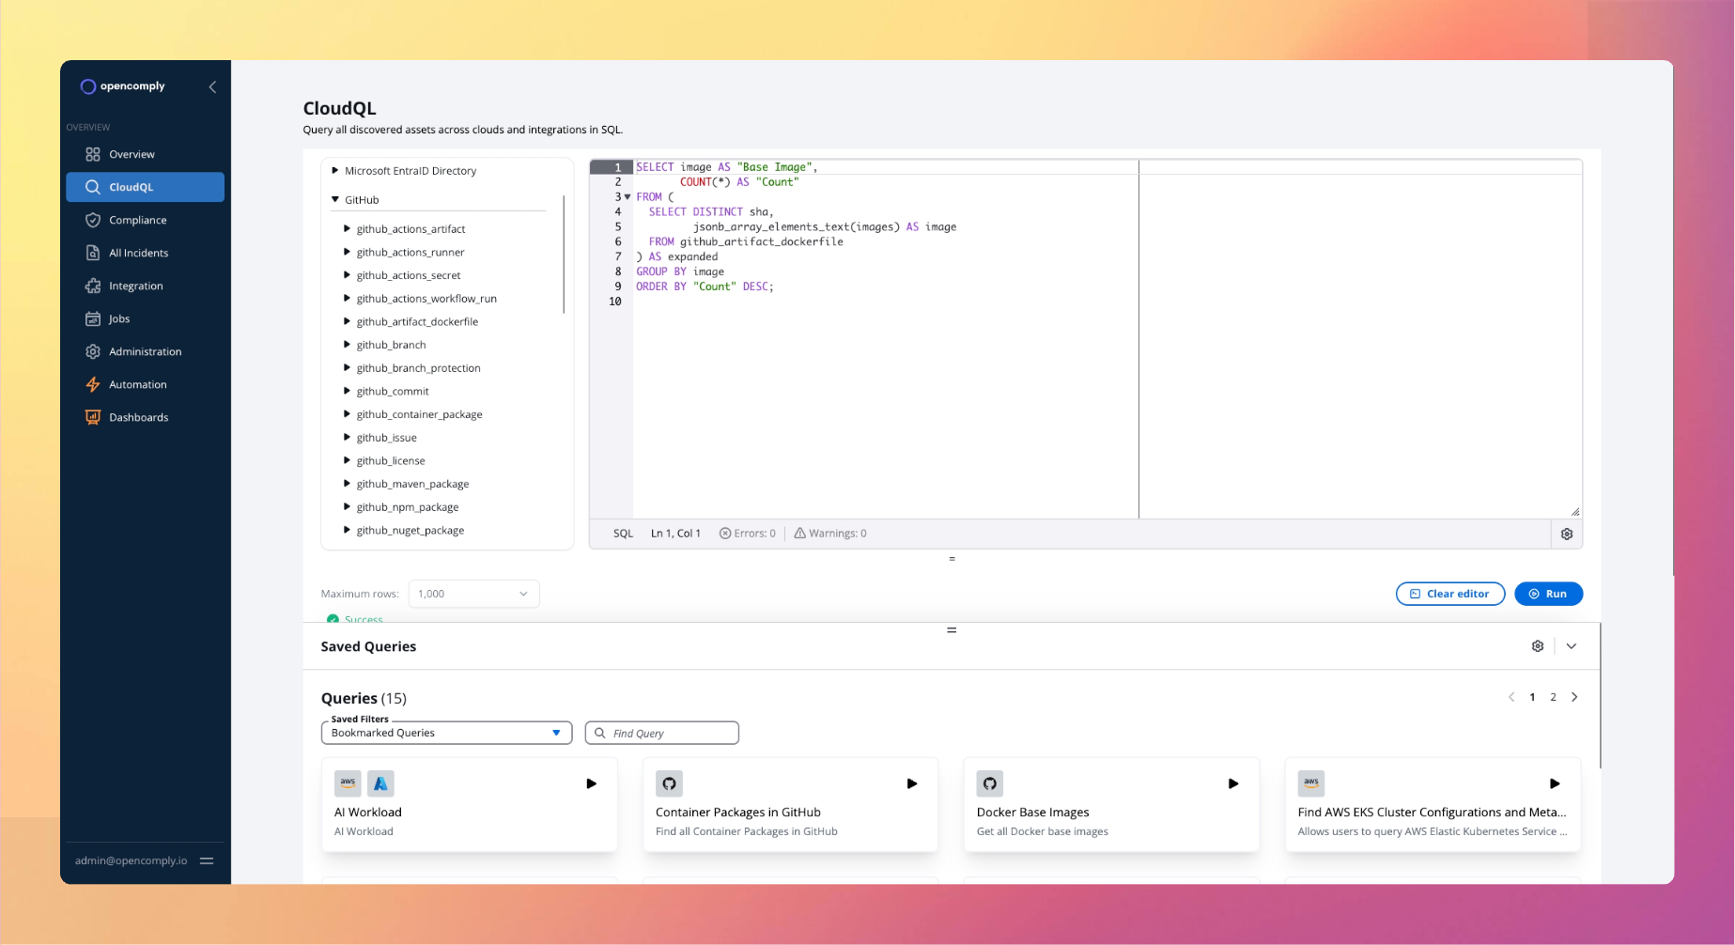Viewport: 1735px width, 945px height.
Task: Select github_npm_package table entry
Action: [x=408, y=507]
